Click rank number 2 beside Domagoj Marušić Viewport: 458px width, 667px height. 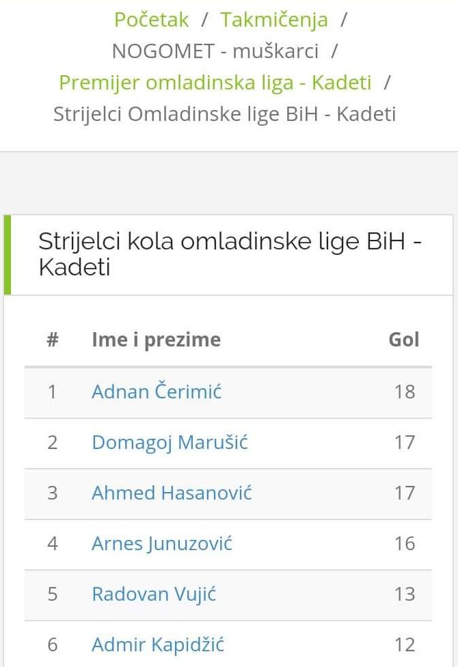point(53,442)
